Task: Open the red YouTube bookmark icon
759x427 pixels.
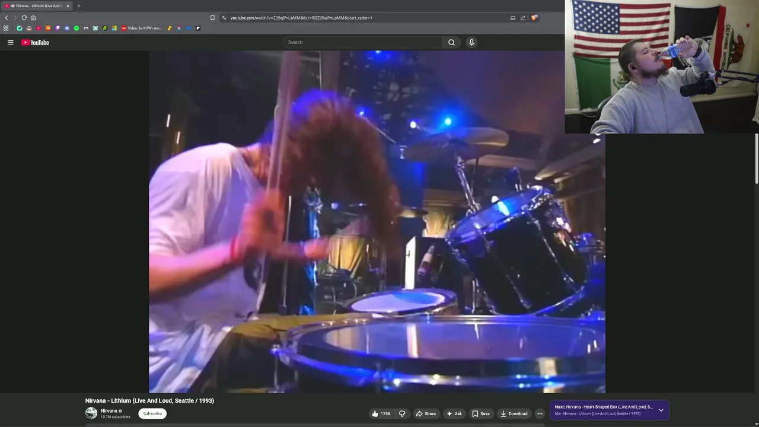Action: pos(39,28)
